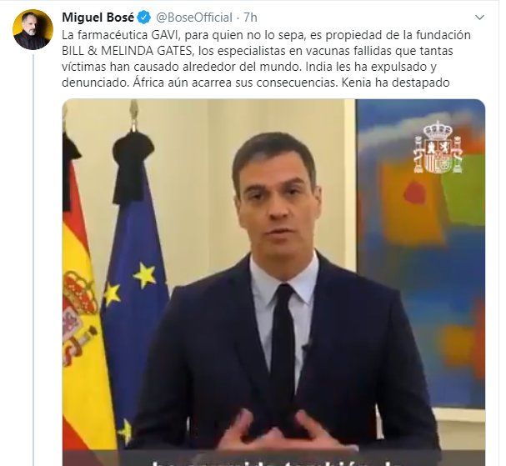Click the blue verified badge
The height and width of the screenshot is (466, 506).
coord(144,18)
